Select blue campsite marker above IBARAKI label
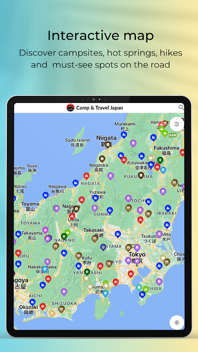This screenshot has height=352, width=198. (168, 208)
